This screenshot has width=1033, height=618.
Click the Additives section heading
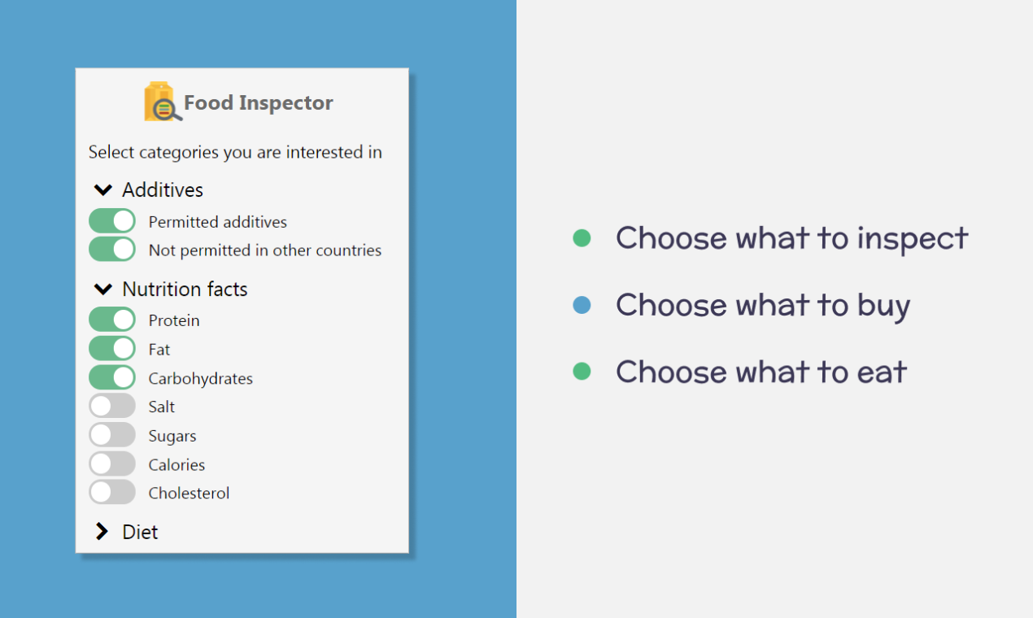click(163, 190)
